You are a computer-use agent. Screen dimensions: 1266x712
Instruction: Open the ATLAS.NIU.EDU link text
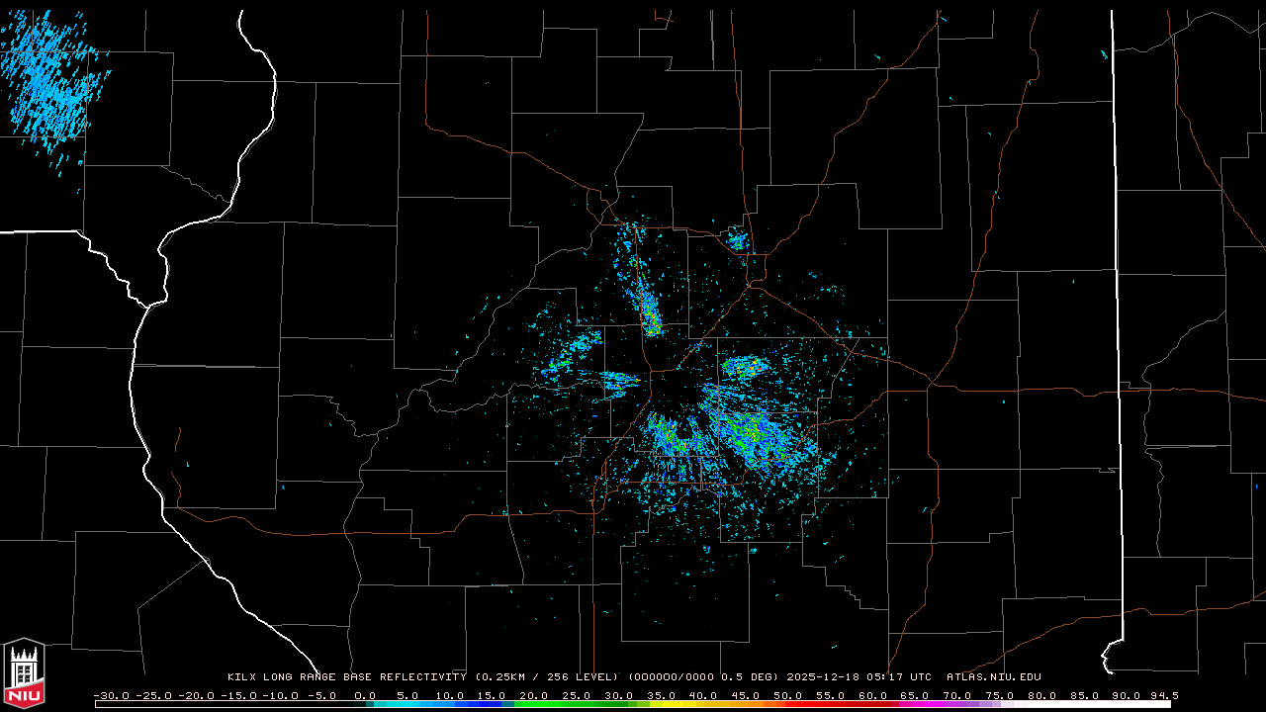pyautogui.click(x=993, y=677)
